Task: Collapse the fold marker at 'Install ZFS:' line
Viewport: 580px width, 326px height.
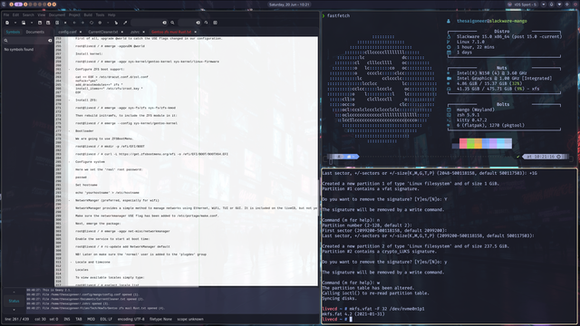Action: [69, 100]
